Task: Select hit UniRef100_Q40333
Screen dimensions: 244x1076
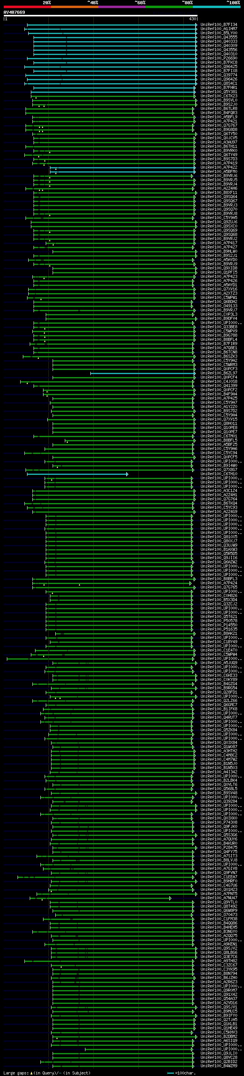Action: (x=219, y=41)
